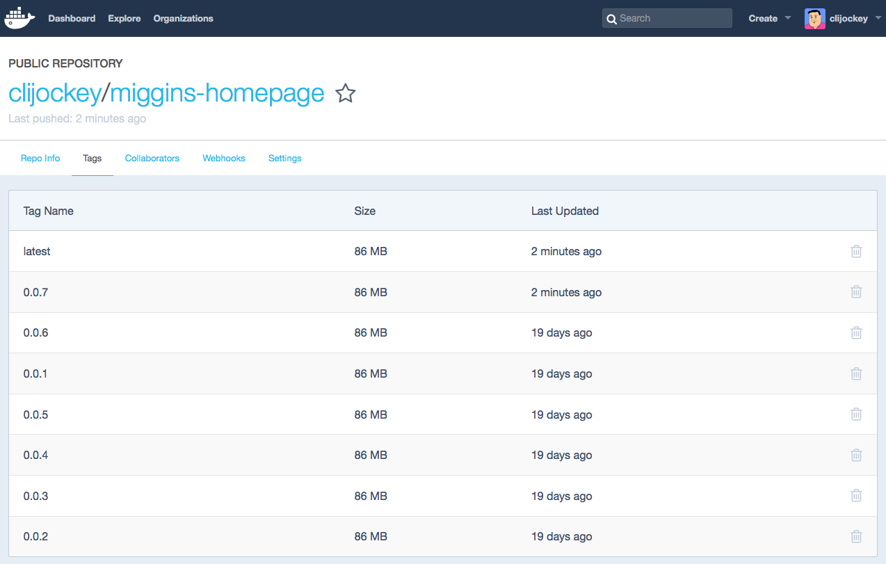This screenshot has height=564, width=886.
Task: Click the PUBLIC REPOSITORY label
Action: [x=65, y=63]
